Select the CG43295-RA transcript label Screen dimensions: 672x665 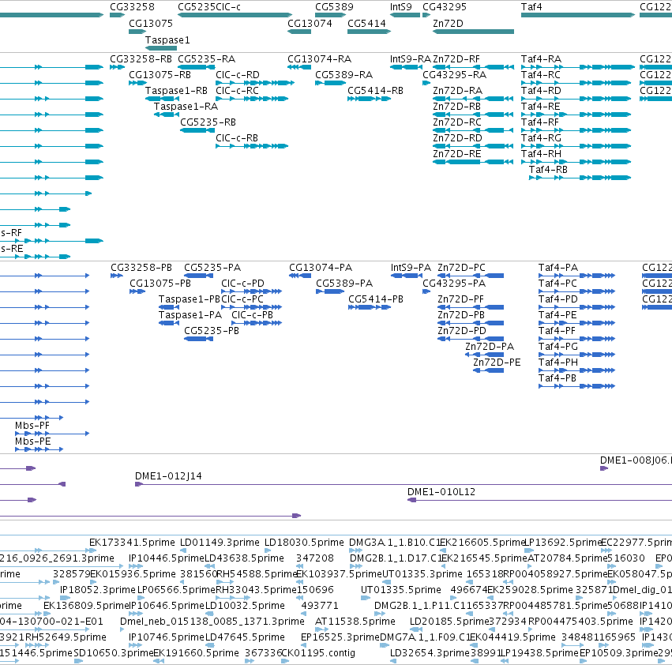454,75
